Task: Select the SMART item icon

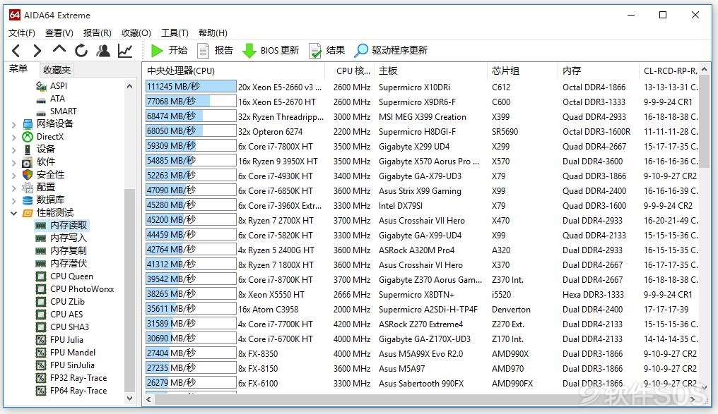Action: click(x=41, y=112)
